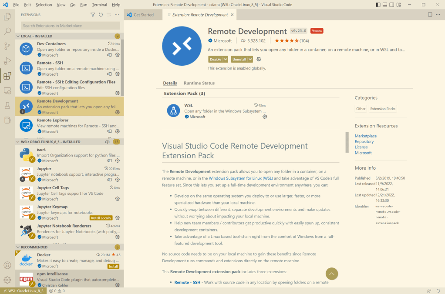
Task: Split the editor to the right
Action: click(430, 15)
